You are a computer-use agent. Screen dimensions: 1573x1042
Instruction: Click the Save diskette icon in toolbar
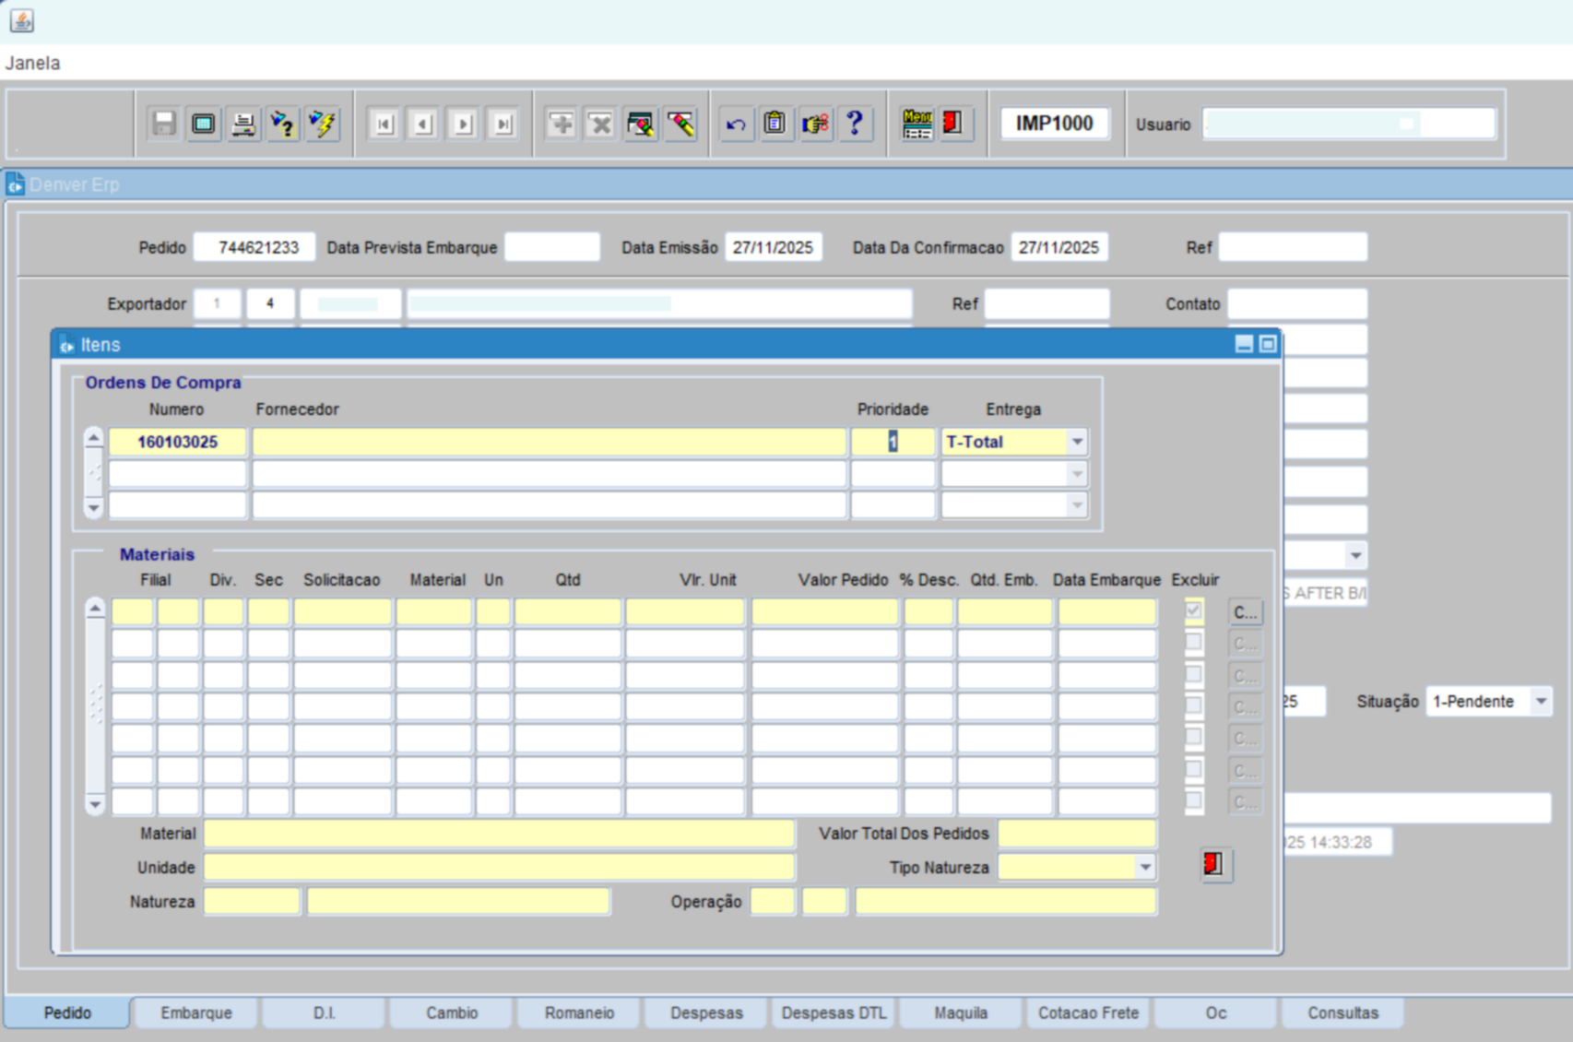(164, 124)
